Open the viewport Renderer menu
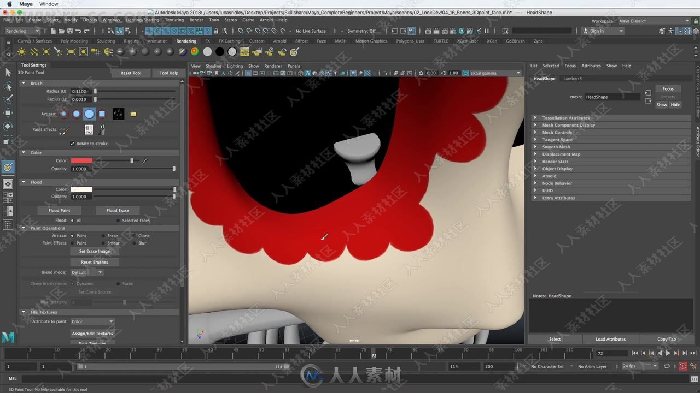Image resolution: width=700 pixels, height=393 pixels. [x=273, y=66]
